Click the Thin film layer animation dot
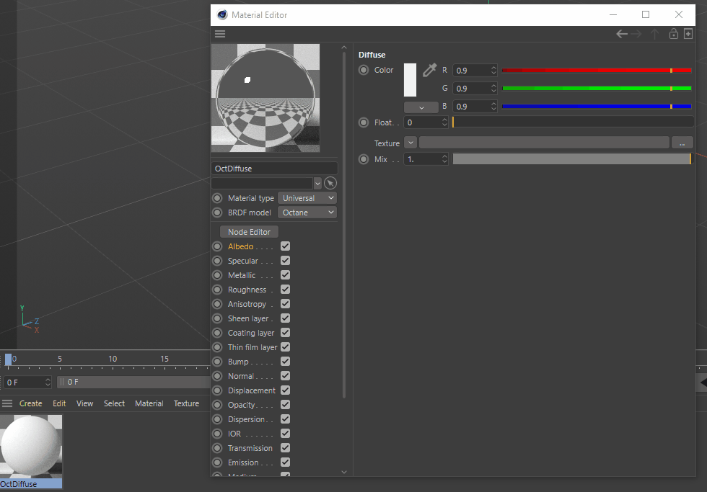Viewport: 707px width, 492px height. tap(217, 347)
